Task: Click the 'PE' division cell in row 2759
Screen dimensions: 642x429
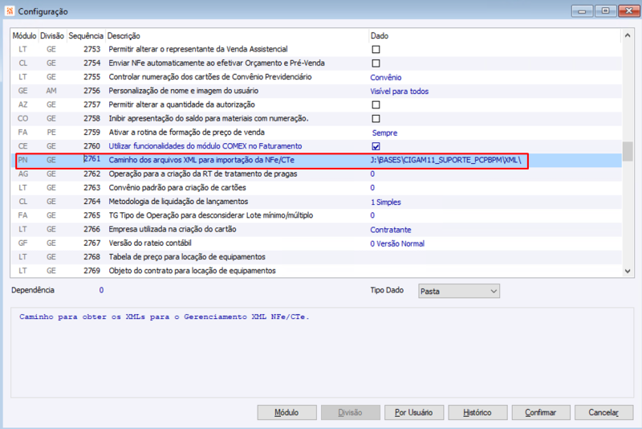Action: pos(51,133)
